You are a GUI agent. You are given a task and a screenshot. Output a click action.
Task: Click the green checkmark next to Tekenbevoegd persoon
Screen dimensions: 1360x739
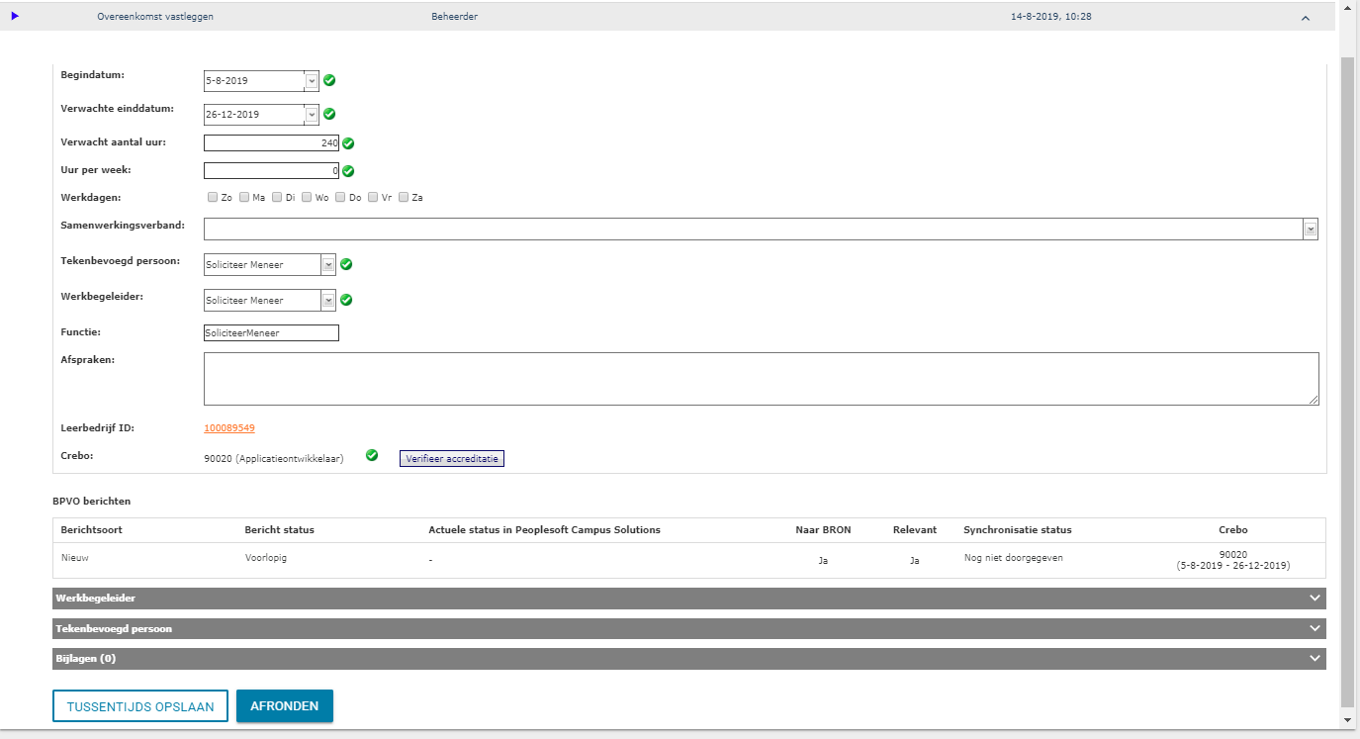[346, 264]
